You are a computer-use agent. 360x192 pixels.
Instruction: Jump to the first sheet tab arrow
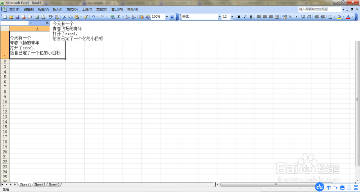click(x=2, y=184)
